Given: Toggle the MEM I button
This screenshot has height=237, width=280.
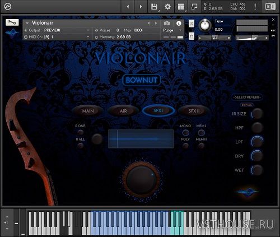Looking at the screenshot, I should [x=201, y=133].
